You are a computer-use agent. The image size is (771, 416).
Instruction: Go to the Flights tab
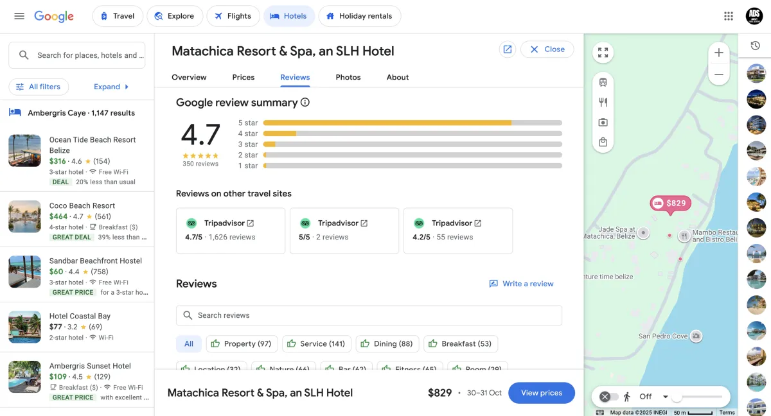(233, 16)
